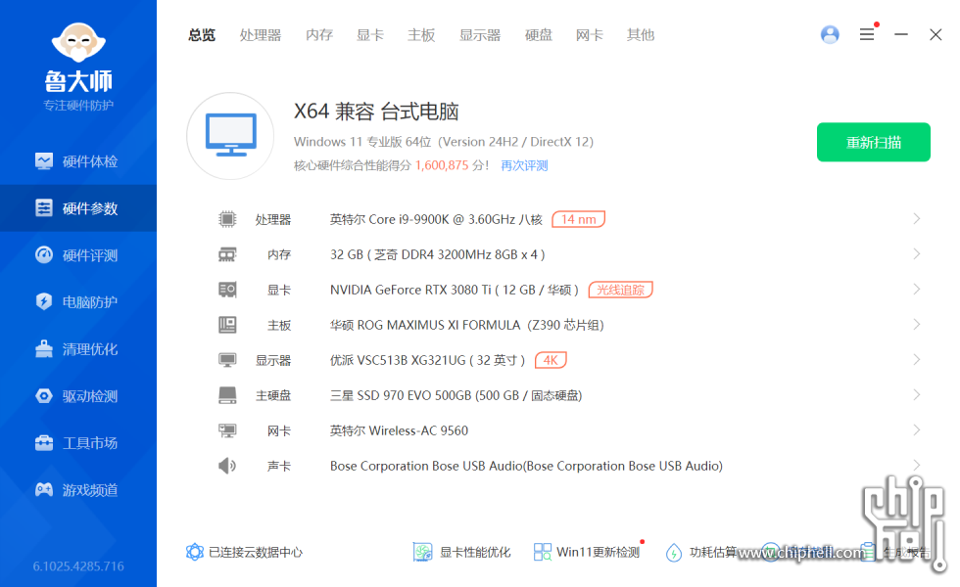The height and width of the screenshot is (587, 960).
Task: Expand 网卡 row details chevron
Action: click(x=917, y=429)
